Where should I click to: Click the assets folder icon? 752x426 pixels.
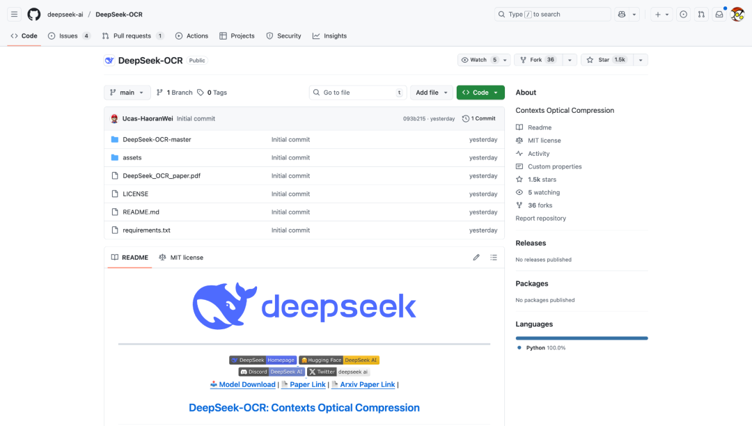tap(115, 157)
